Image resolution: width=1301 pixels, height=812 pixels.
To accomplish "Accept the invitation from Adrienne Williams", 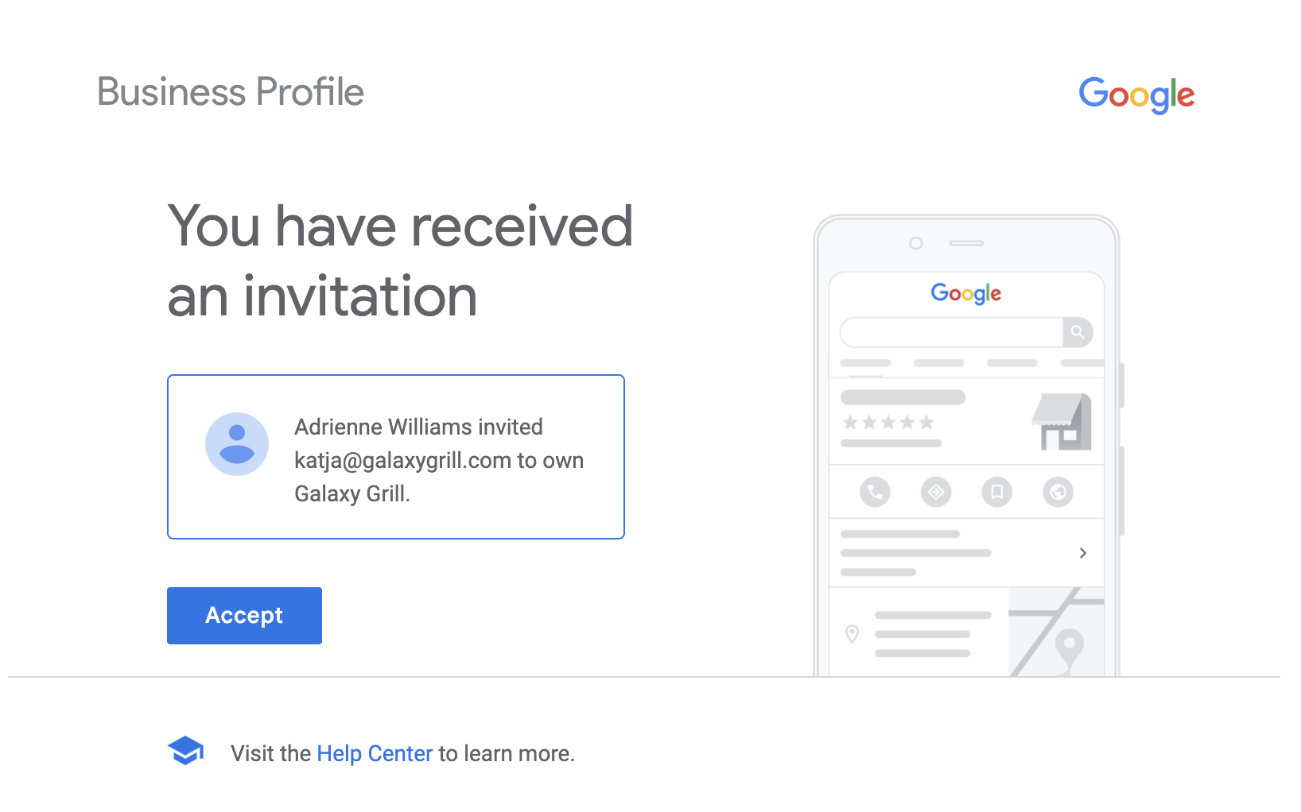I will [244, 615].
